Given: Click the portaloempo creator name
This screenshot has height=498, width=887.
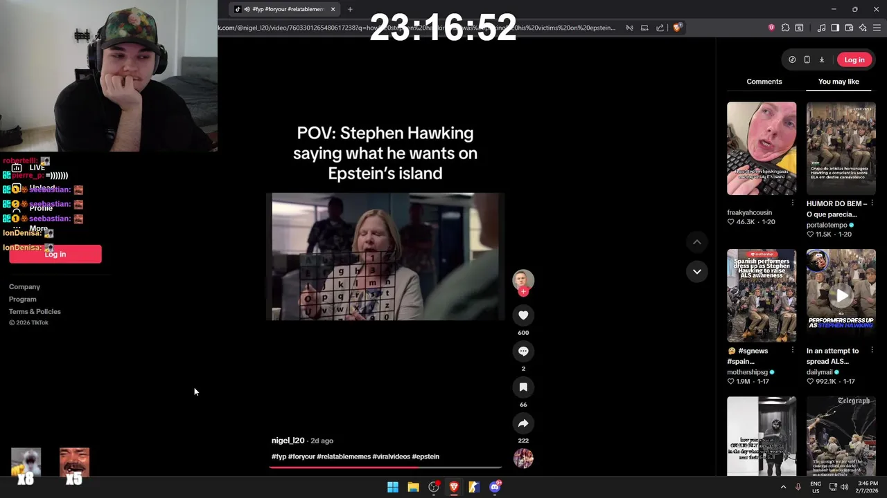Looking at the screenshot, I should pyautogui.click(x=827, y=225).
